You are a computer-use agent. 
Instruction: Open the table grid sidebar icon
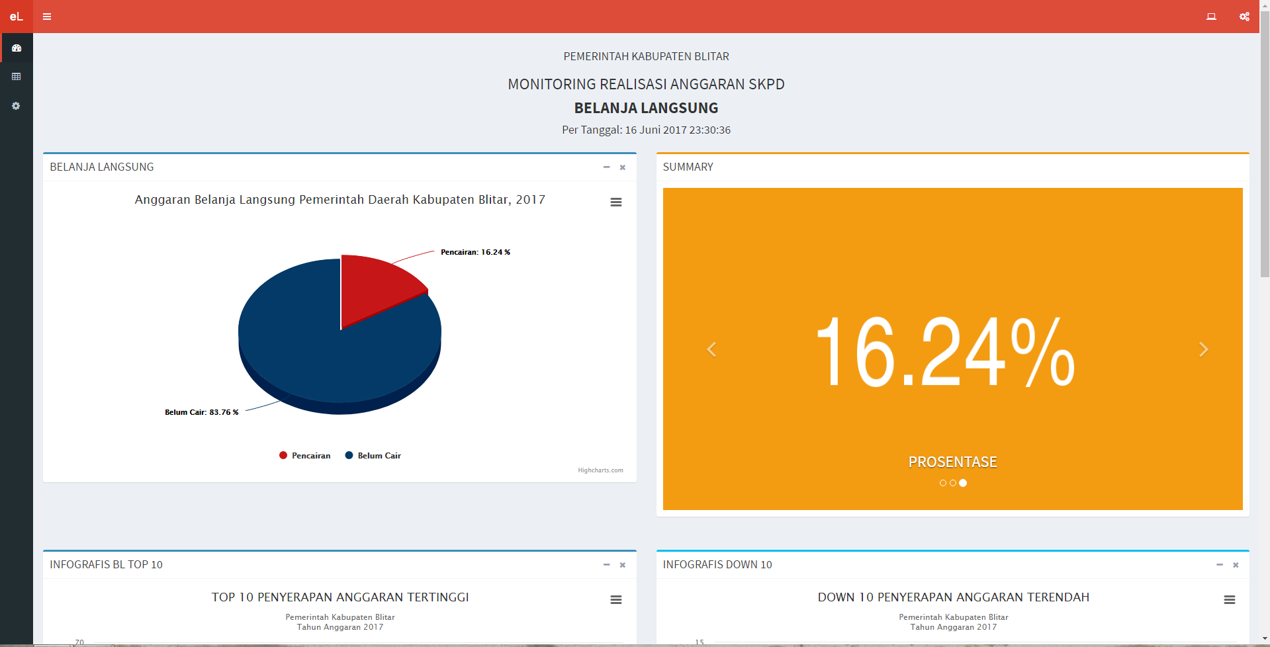pyautogui.click(x=17, y=77)
